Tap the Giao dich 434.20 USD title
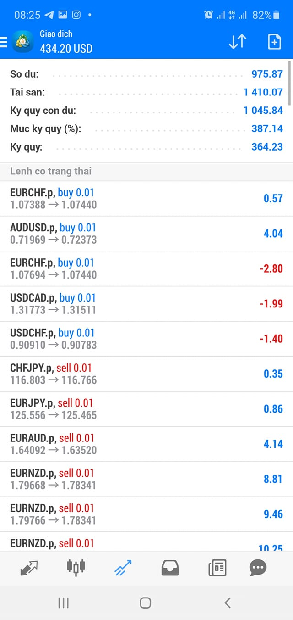 coord(66,41)
